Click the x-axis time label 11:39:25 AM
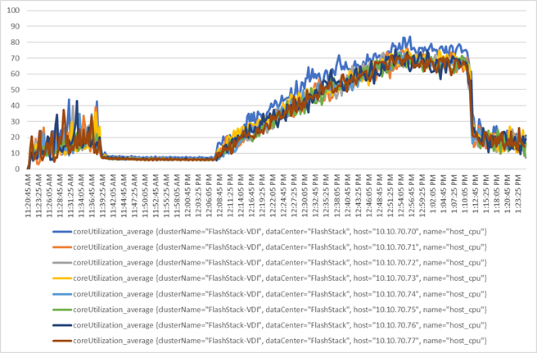This screenshot has width=537, height=353. (x=103, y=196)
